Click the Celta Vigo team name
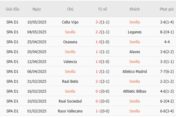 point(70,22)
